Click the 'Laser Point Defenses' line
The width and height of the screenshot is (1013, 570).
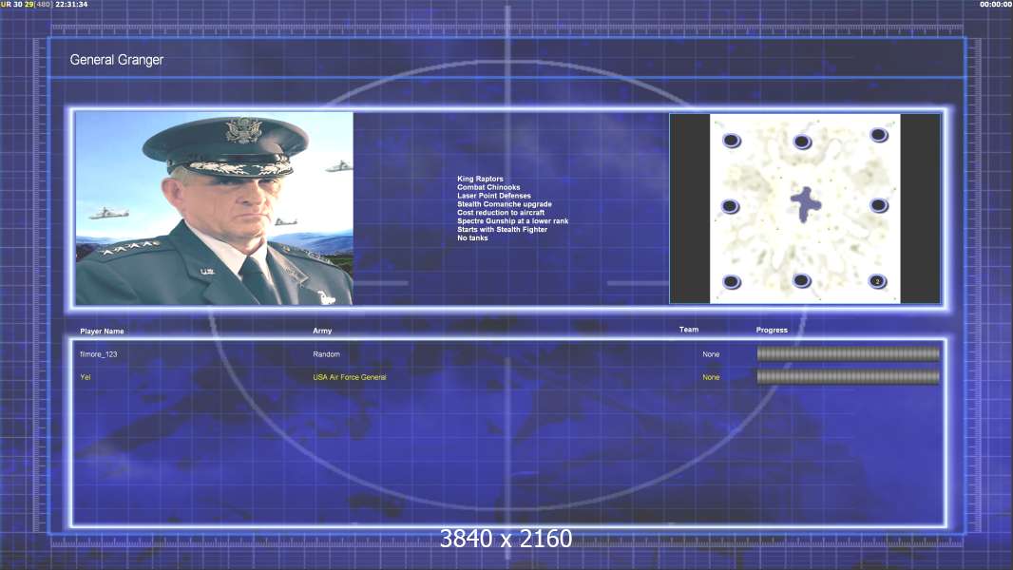pos(493,196)
